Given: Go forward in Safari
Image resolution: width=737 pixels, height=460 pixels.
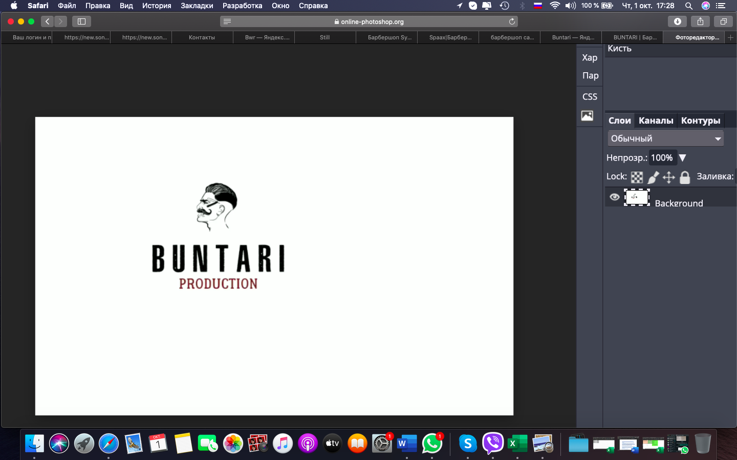Looking at the screenshot, I should coord(60,21).
